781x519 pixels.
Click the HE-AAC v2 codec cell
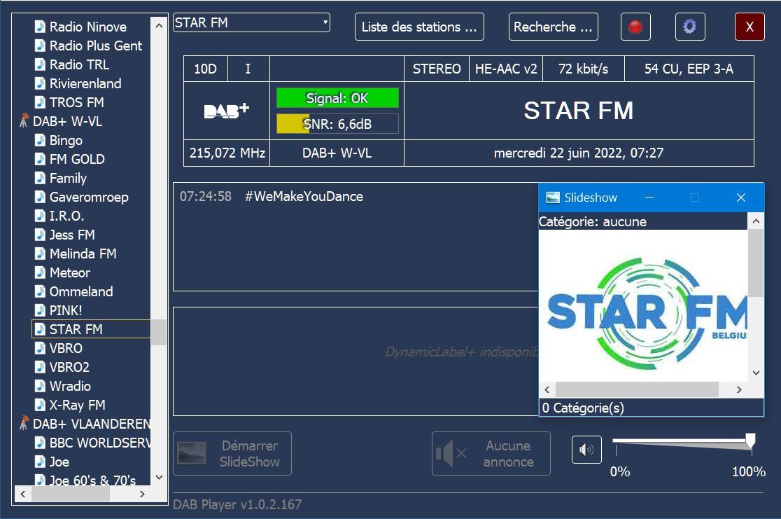(506, 69)
